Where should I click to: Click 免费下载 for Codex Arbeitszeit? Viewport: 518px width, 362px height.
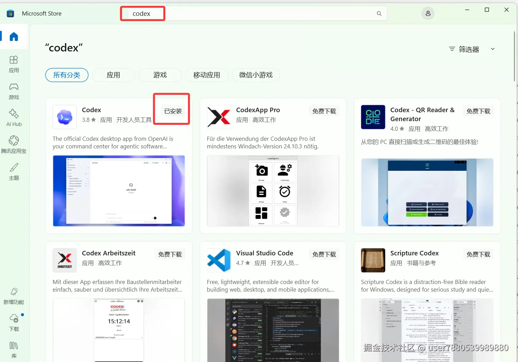point(170,254)
